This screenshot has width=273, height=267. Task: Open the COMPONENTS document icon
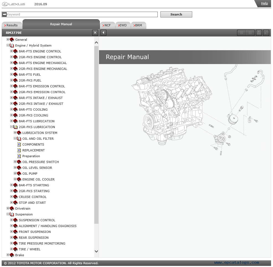(19, 144)
